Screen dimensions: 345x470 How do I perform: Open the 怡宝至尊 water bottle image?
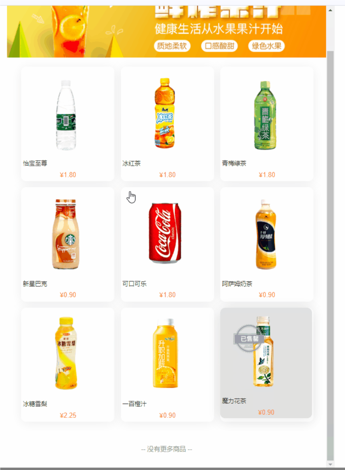point(66,115)
